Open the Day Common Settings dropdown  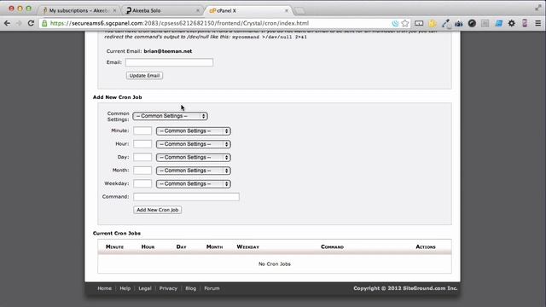pos(194,157)
